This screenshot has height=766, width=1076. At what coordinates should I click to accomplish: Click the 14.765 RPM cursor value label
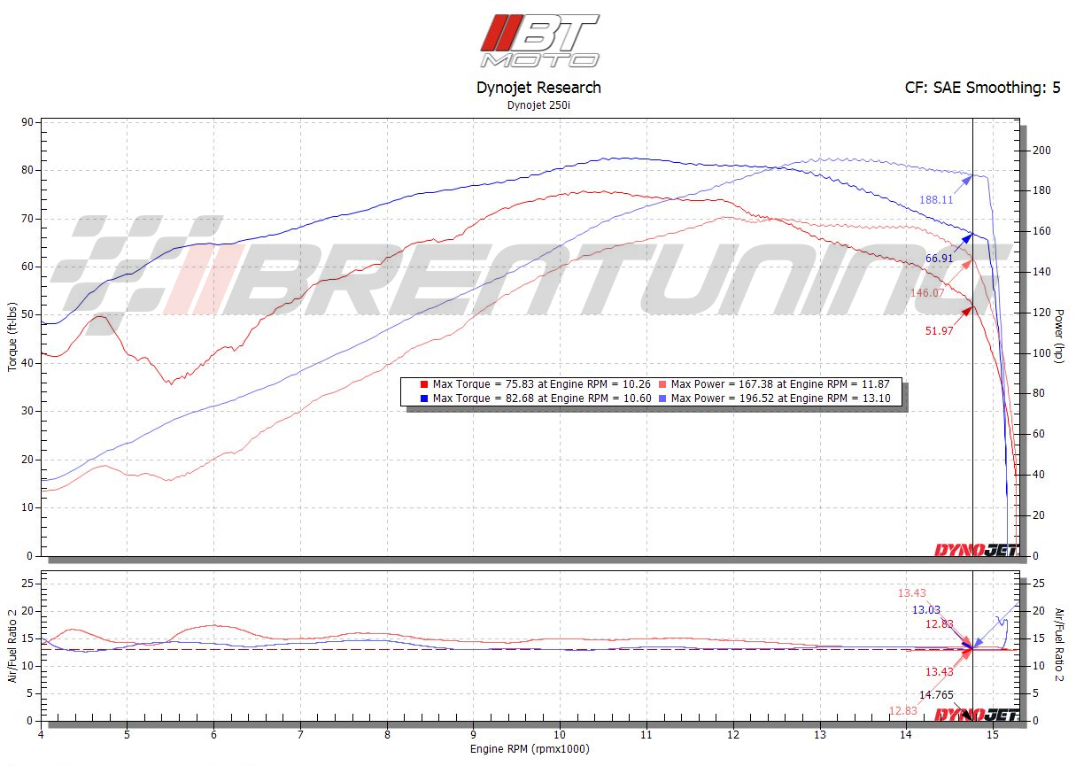click(936, 695)
